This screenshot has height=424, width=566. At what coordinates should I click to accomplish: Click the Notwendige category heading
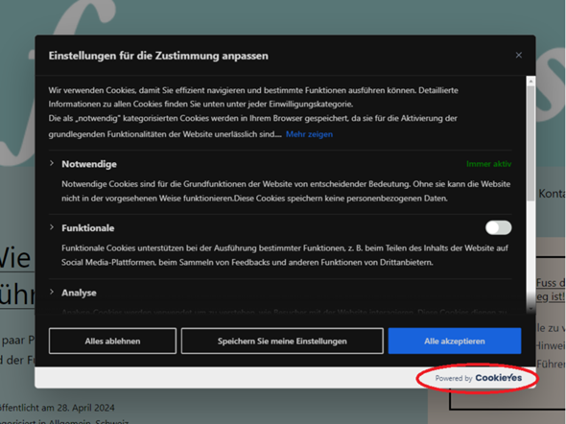pos(89,164)
